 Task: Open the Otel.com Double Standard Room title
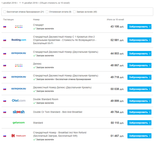[x=46, y=99]
